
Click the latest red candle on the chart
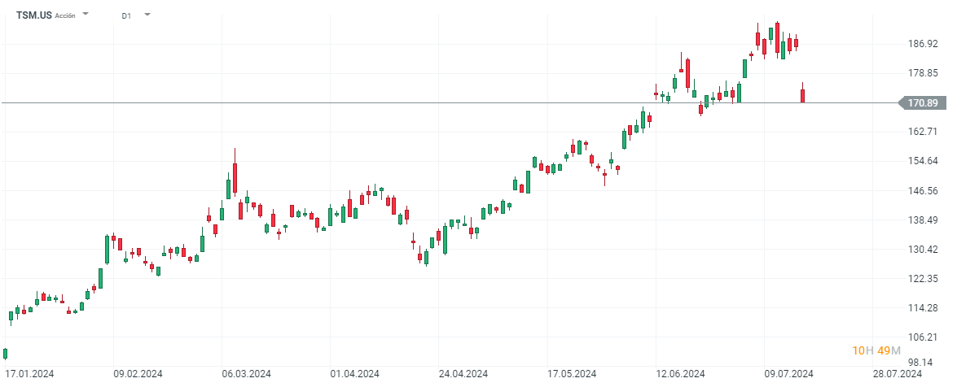[x=802, y=95]
